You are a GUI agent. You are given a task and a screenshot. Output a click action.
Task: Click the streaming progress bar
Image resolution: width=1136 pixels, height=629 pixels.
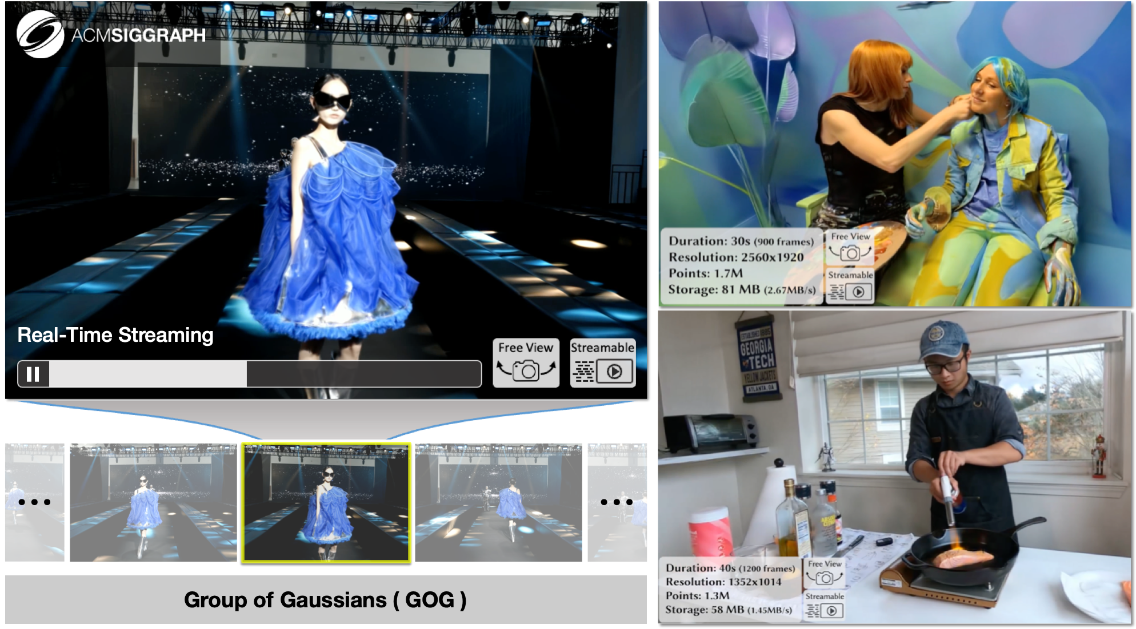point(265,374)
